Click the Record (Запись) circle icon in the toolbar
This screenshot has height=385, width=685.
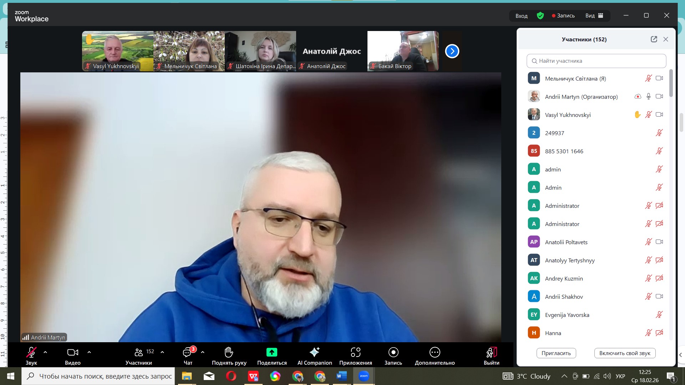pos(393,352)
